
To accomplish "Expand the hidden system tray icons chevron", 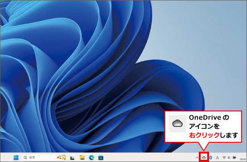I will tap(197, 158).
